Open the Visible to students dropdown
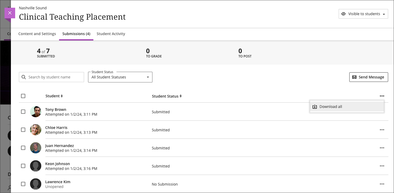Screen dimensions: 394x193 (363, 14)
